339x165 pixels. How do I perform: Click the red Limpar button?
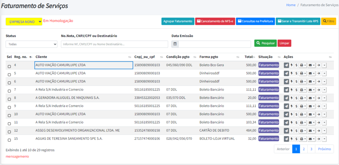point(284,43)
